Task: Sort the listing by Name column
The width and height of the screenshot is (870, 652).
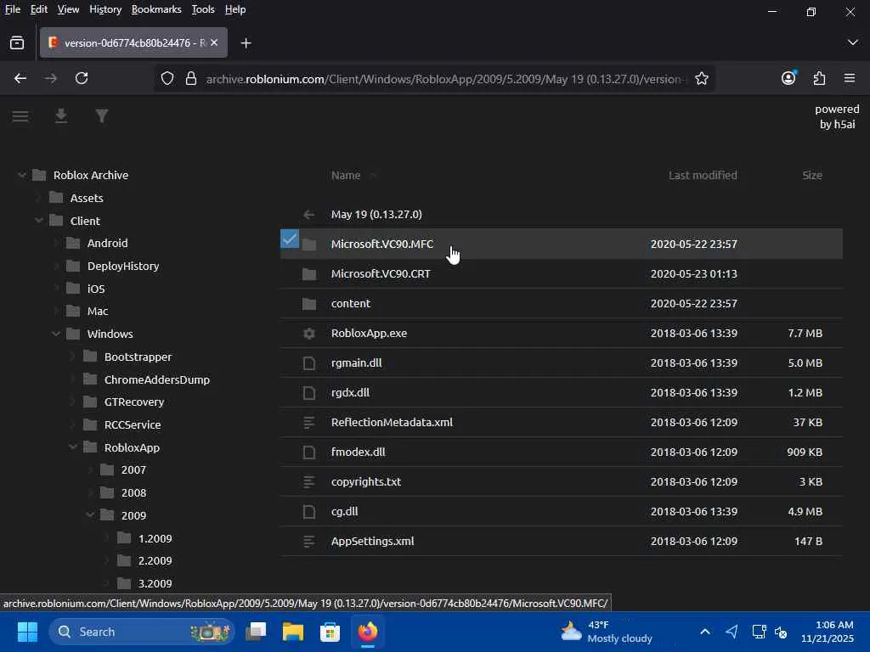Action: [x=346, y=175]
